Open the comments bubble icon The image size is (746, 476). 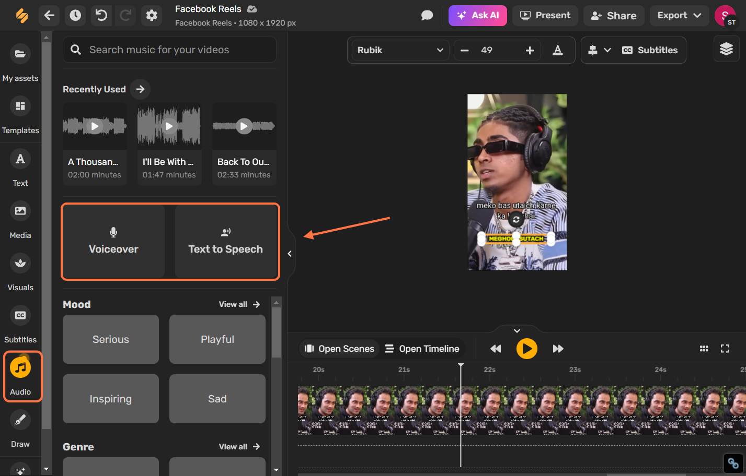[x=427, y=16]
